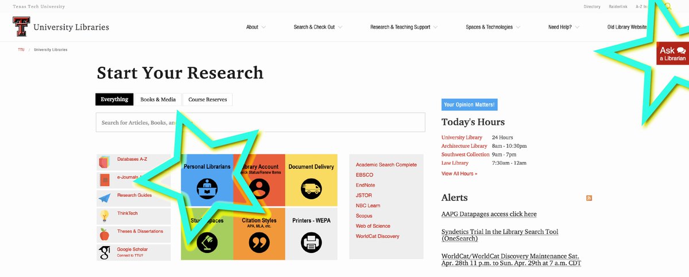Open the EndNote link
This screenshot has height=277, width=689.
tap(365, 185)
